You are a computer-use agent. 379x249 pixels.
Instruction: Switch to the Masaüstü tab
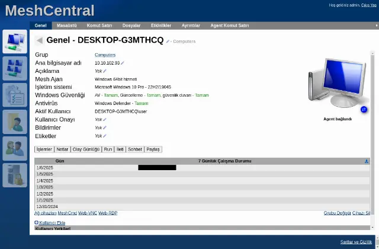pyautogui.click(x=67, y=25)
